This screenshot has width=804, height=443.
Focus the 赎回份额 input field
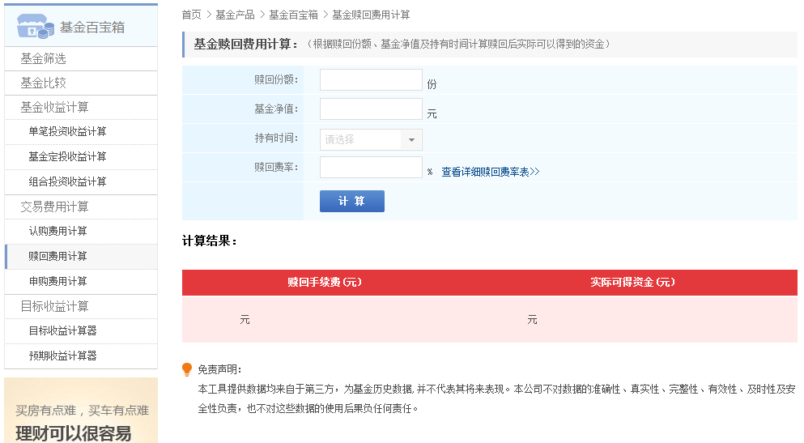pyautogui.click(x=371, y=80)
